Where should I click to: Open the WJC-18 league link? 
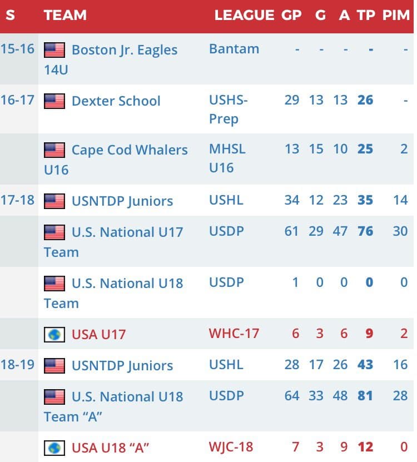[x=232, y=448]
